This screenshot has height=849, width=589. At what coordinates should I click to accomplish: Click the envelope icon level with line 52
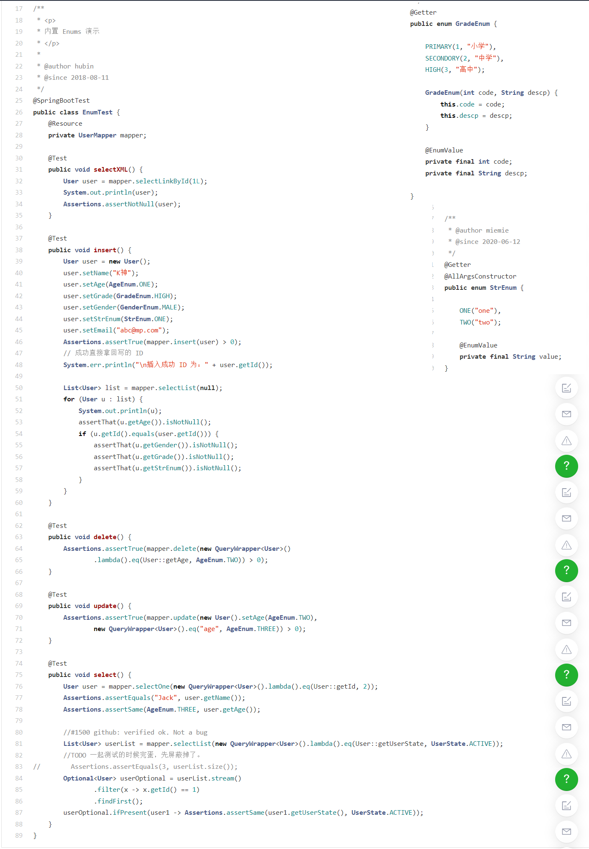(x=566, y=414)
